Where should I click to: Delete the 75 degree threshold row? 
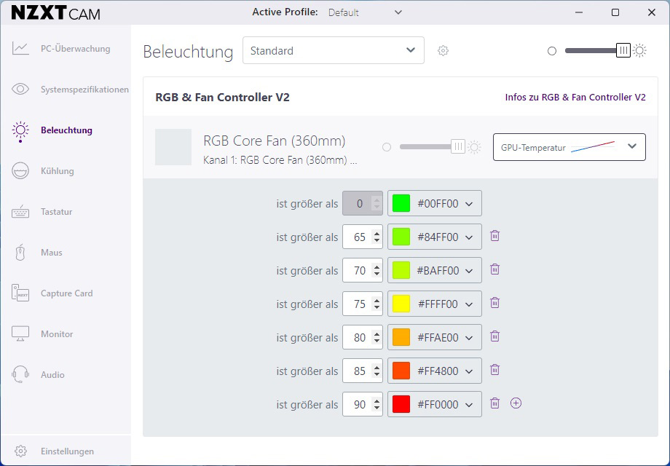[x=494, y=303]
